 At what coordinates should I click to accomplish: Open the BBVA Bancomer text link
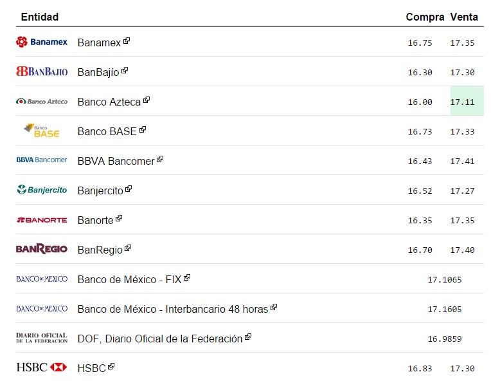(116, 161)
